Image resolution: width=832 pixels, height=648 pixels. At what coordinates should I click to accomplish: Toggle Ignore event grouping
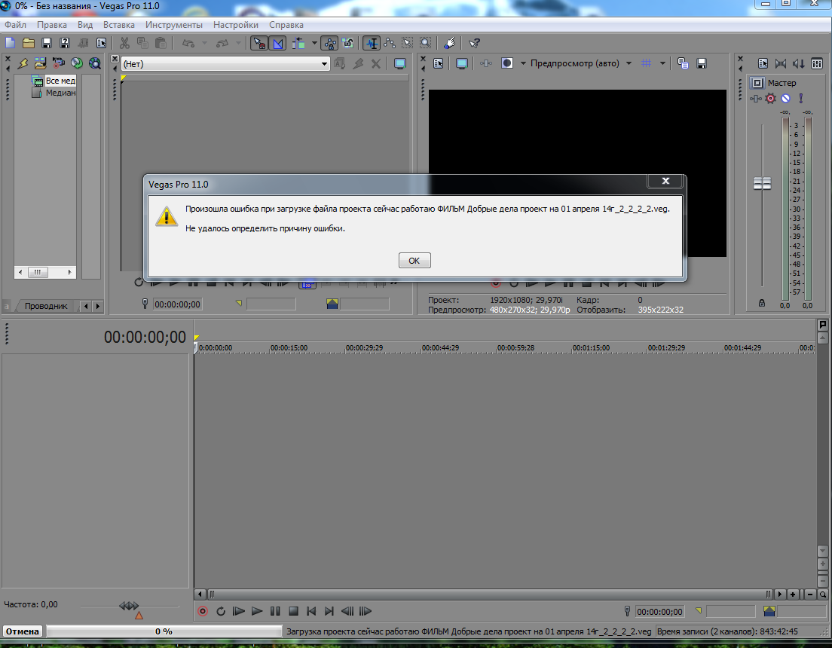pos(348,43)
